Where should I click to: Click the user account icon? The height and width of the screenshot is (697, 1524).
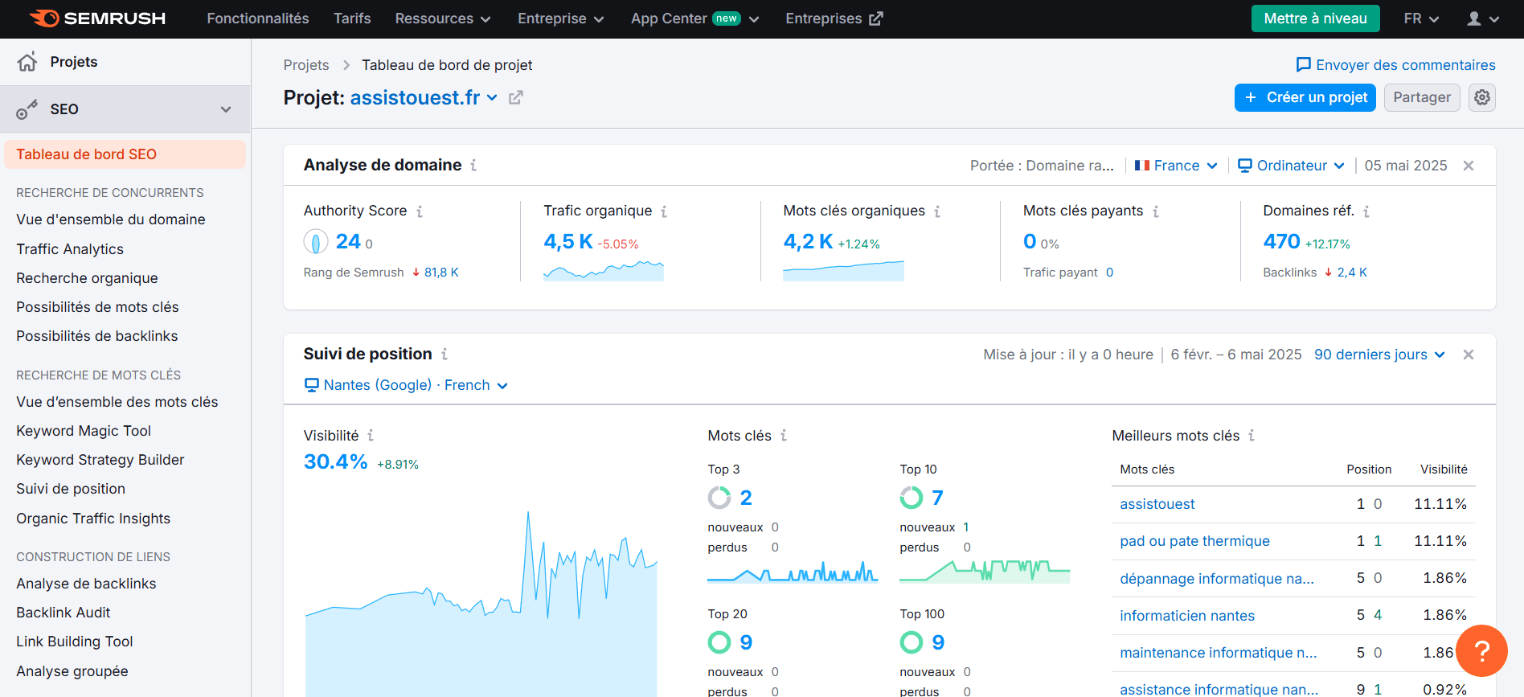tap(1481, 18)
